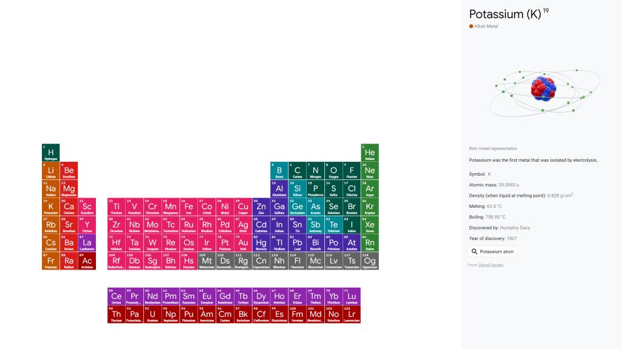Screen dimensions: 622x349
Task: Select the Hydrogen element tile
Action: pyautogui.click(x=50, y=153)
